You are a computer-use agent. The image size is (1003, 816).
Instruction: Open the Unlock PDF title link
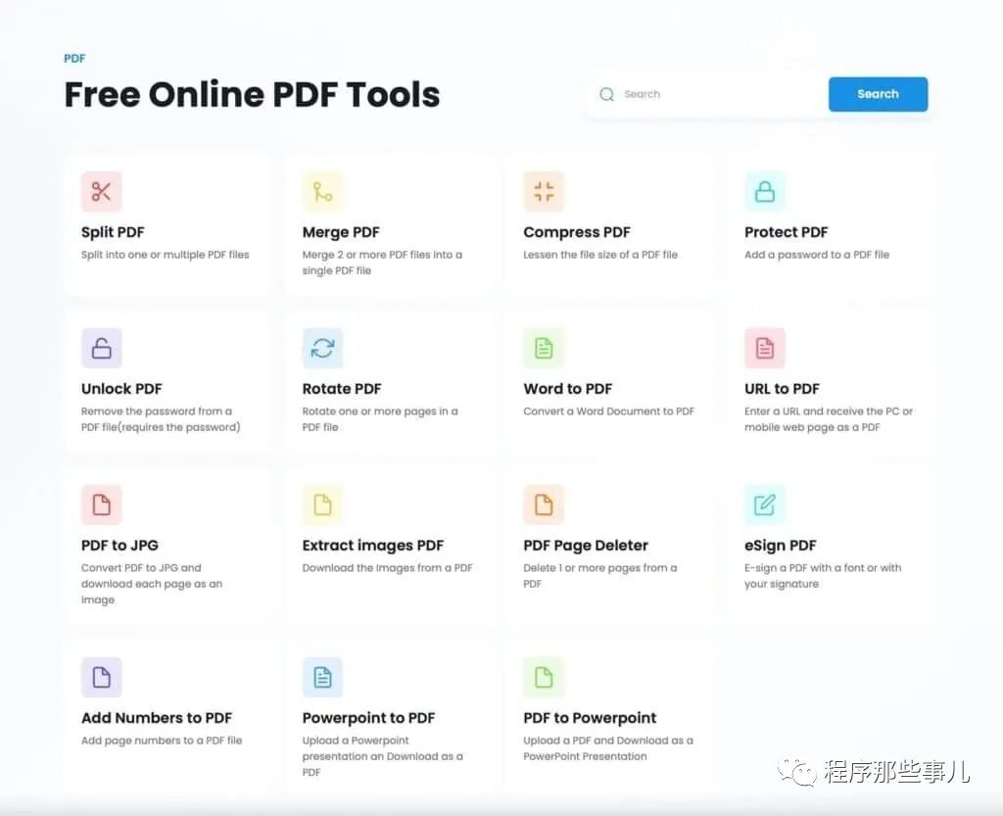pyautogui.click(x=121, y=389)
